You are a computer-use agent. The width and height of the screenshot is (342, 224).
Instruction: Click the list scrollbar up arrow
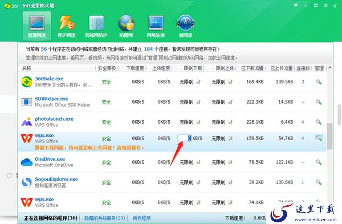click(329, 68)
